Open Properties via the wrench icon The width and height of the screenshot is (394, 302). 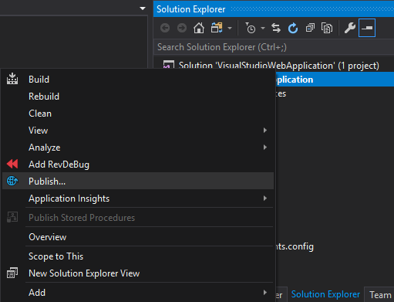[350, 28]
